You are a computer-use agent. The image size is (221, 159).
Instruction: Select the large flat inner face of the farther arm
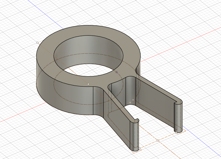pyautogui.click(x=155, y=105)
